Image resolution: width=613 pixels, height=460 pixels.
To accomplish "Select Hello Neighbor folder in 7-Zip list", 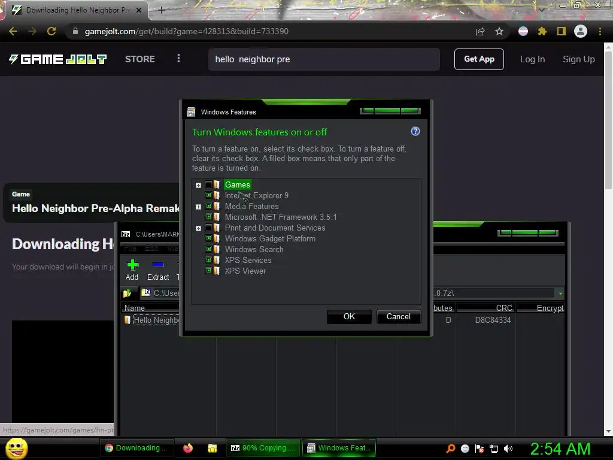I will pos(153,320).
